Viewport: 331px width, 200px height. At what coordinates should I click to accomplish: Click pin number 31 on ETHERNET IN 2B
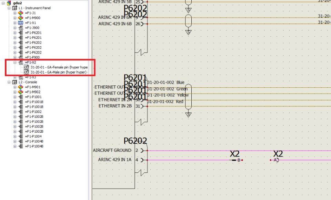[138, 106]
